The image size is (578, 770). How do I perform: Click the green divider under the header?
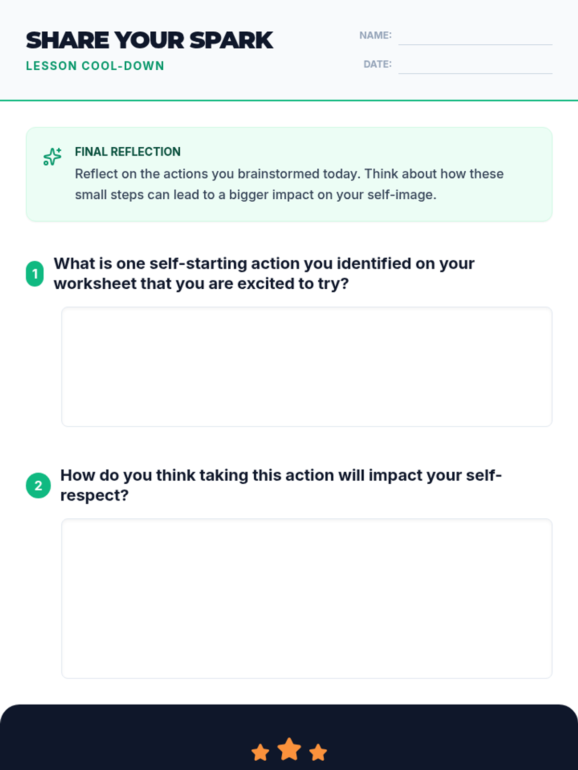(x=289, y=101)
